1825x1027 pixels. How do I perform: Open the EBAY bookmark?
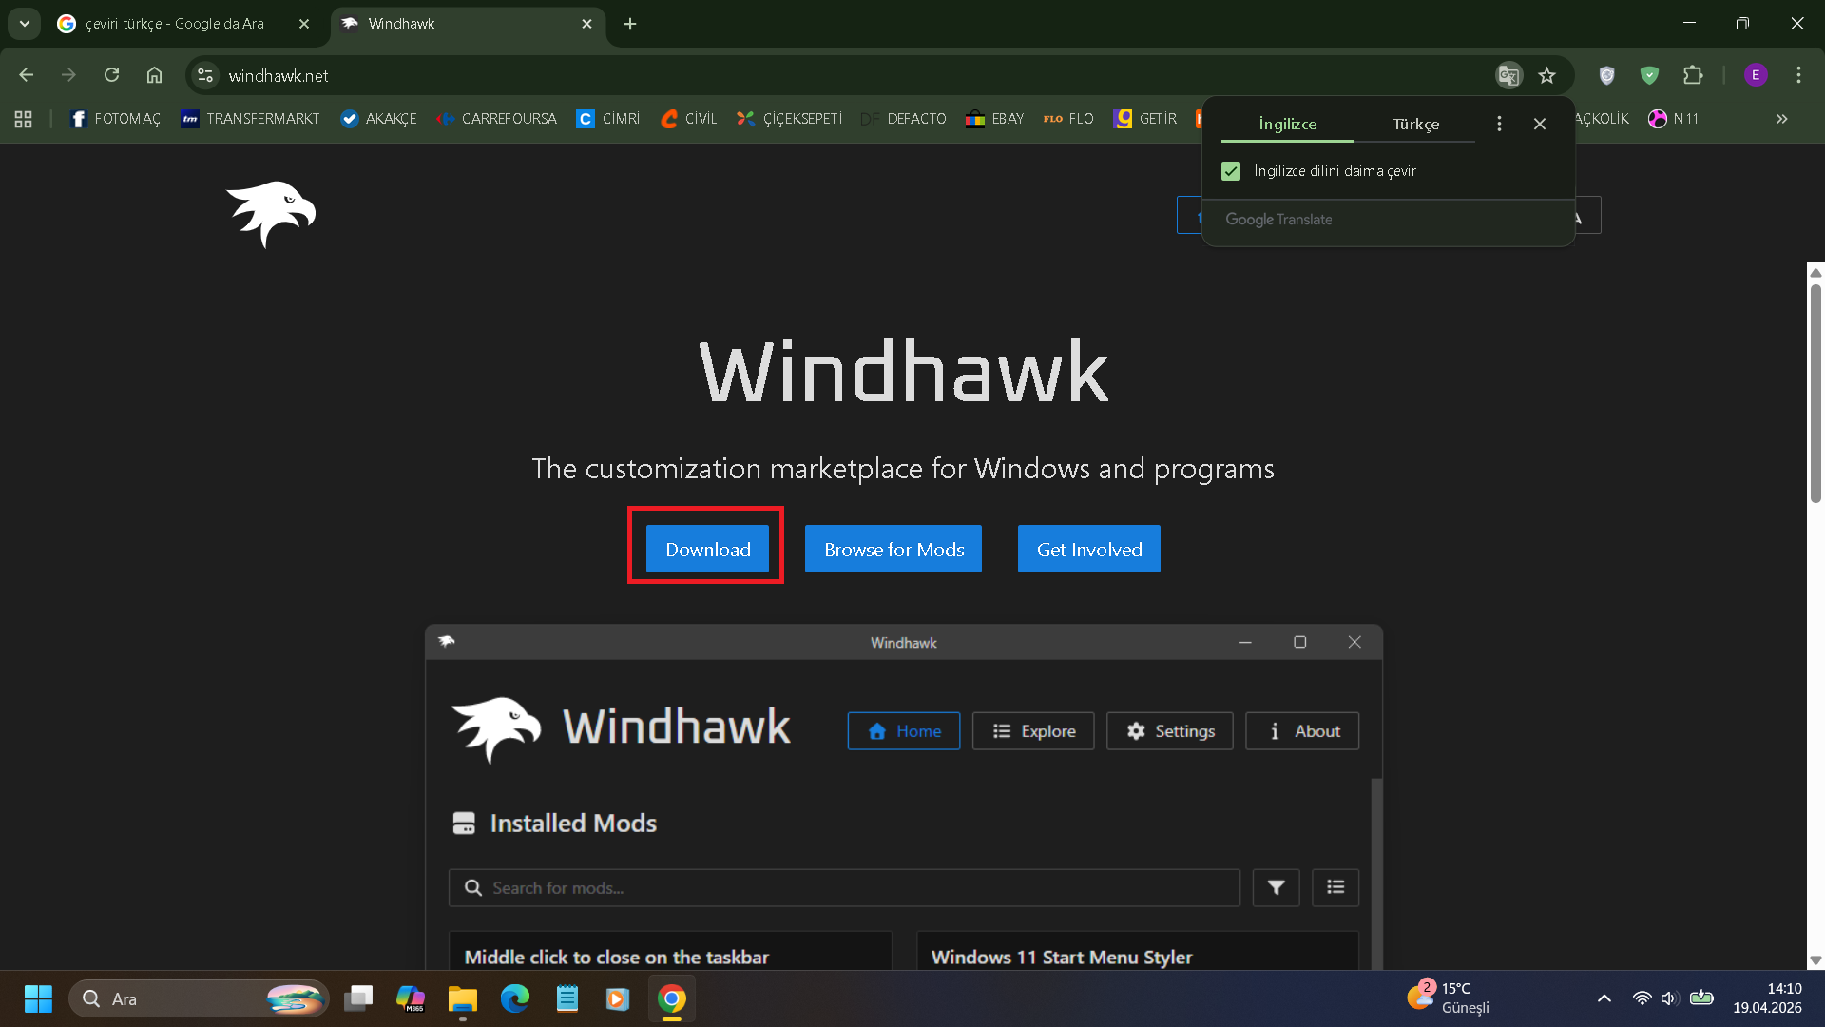click(x=995, y=119)
